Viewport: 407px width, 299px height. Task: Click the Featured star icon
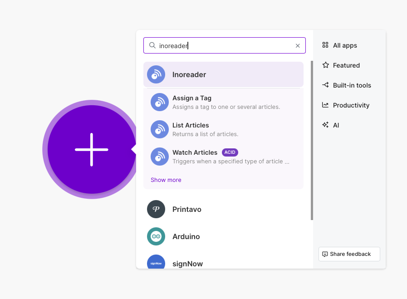(x=325, y=65)
